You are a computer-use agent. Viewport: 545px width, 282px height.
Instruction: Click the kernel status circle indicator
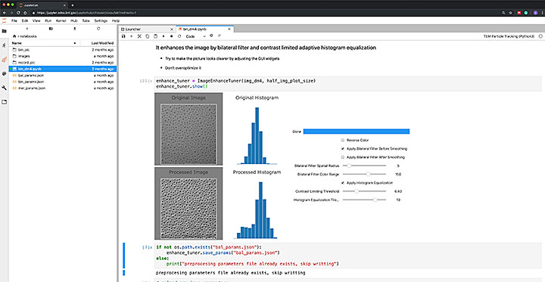point(540,36)
